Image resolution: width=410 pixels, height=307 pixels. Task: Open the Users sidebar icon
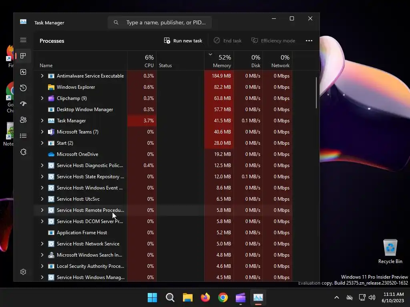[x=23, y=120]
